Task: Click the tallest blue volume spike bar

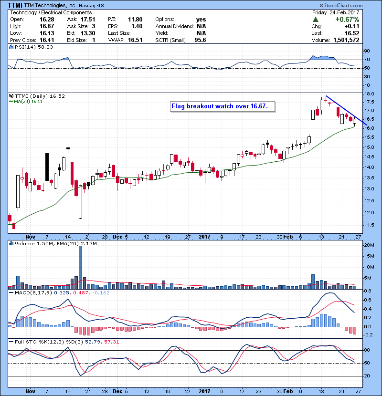Action: (x=80, y=268)
